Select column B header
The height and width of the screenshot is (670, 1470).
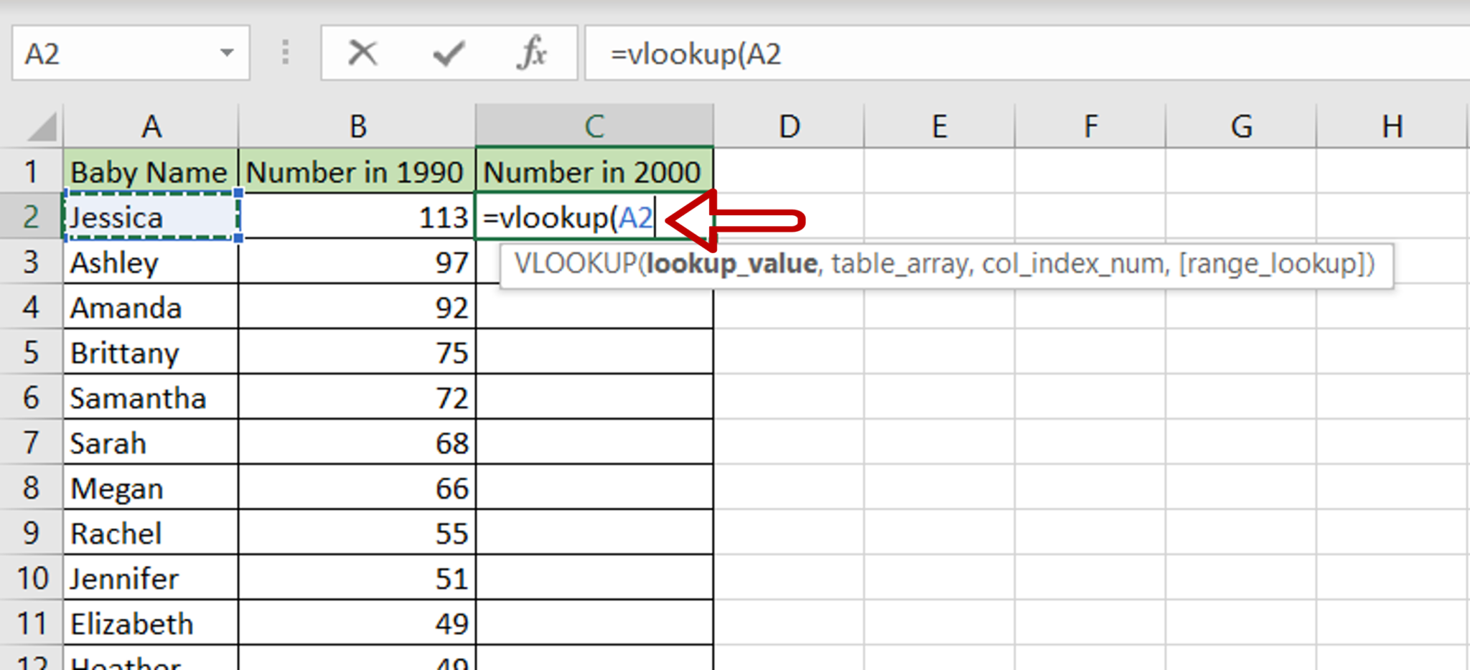click(x=357, y=126)
